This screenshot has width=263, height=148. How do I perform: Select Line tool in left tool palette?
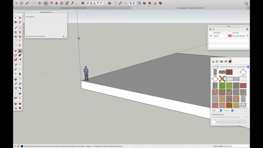pos(16,28)
